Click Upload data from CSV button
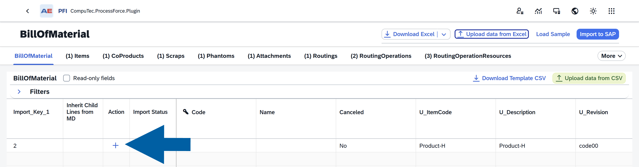This screenshot has height=167, width=639. click(x=589, y=78)
